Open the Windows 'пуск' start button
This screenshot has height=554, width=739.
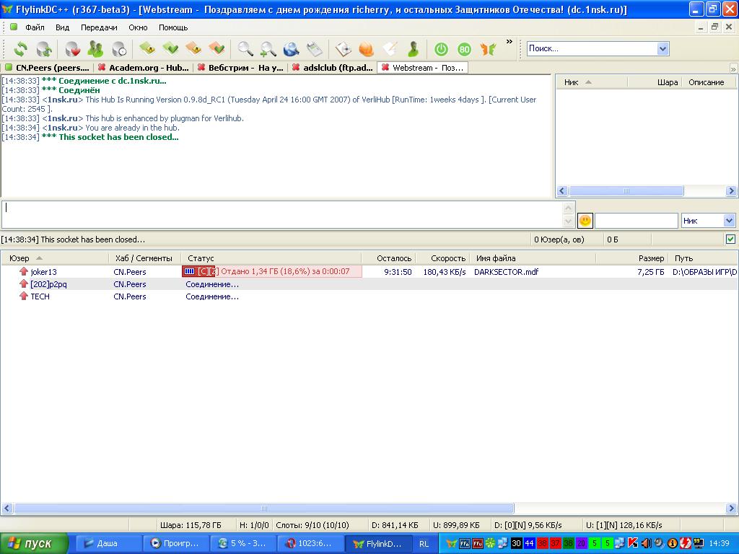pyautogui.click(x=34, y=543)
